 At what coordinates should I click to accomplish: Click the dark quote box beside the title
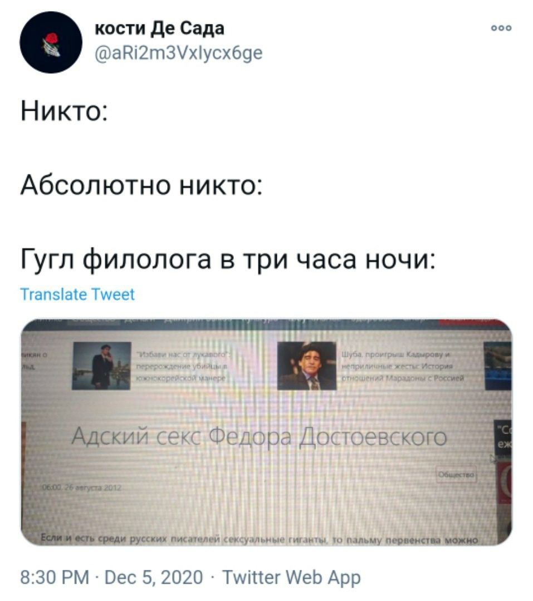(x=503, y=437)
